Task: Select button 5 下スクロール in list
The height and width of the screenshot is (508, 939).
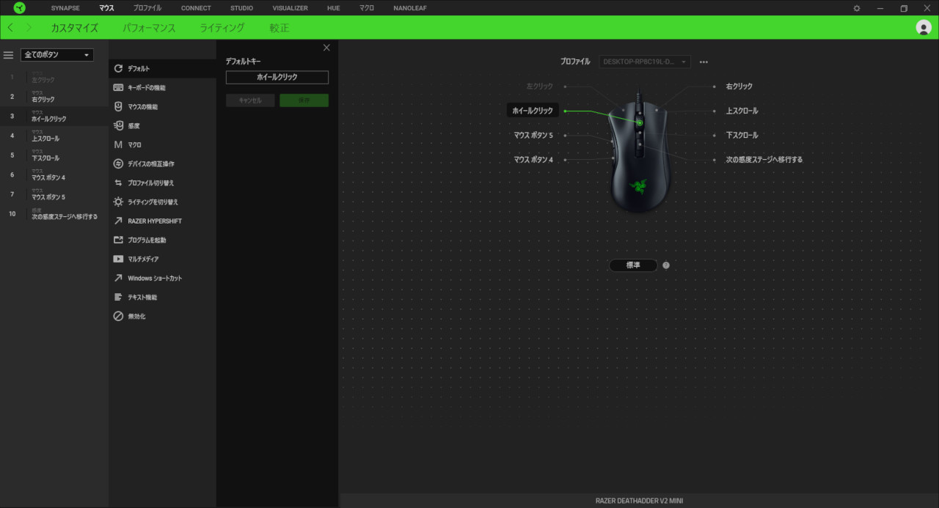Action: point(54,155)
